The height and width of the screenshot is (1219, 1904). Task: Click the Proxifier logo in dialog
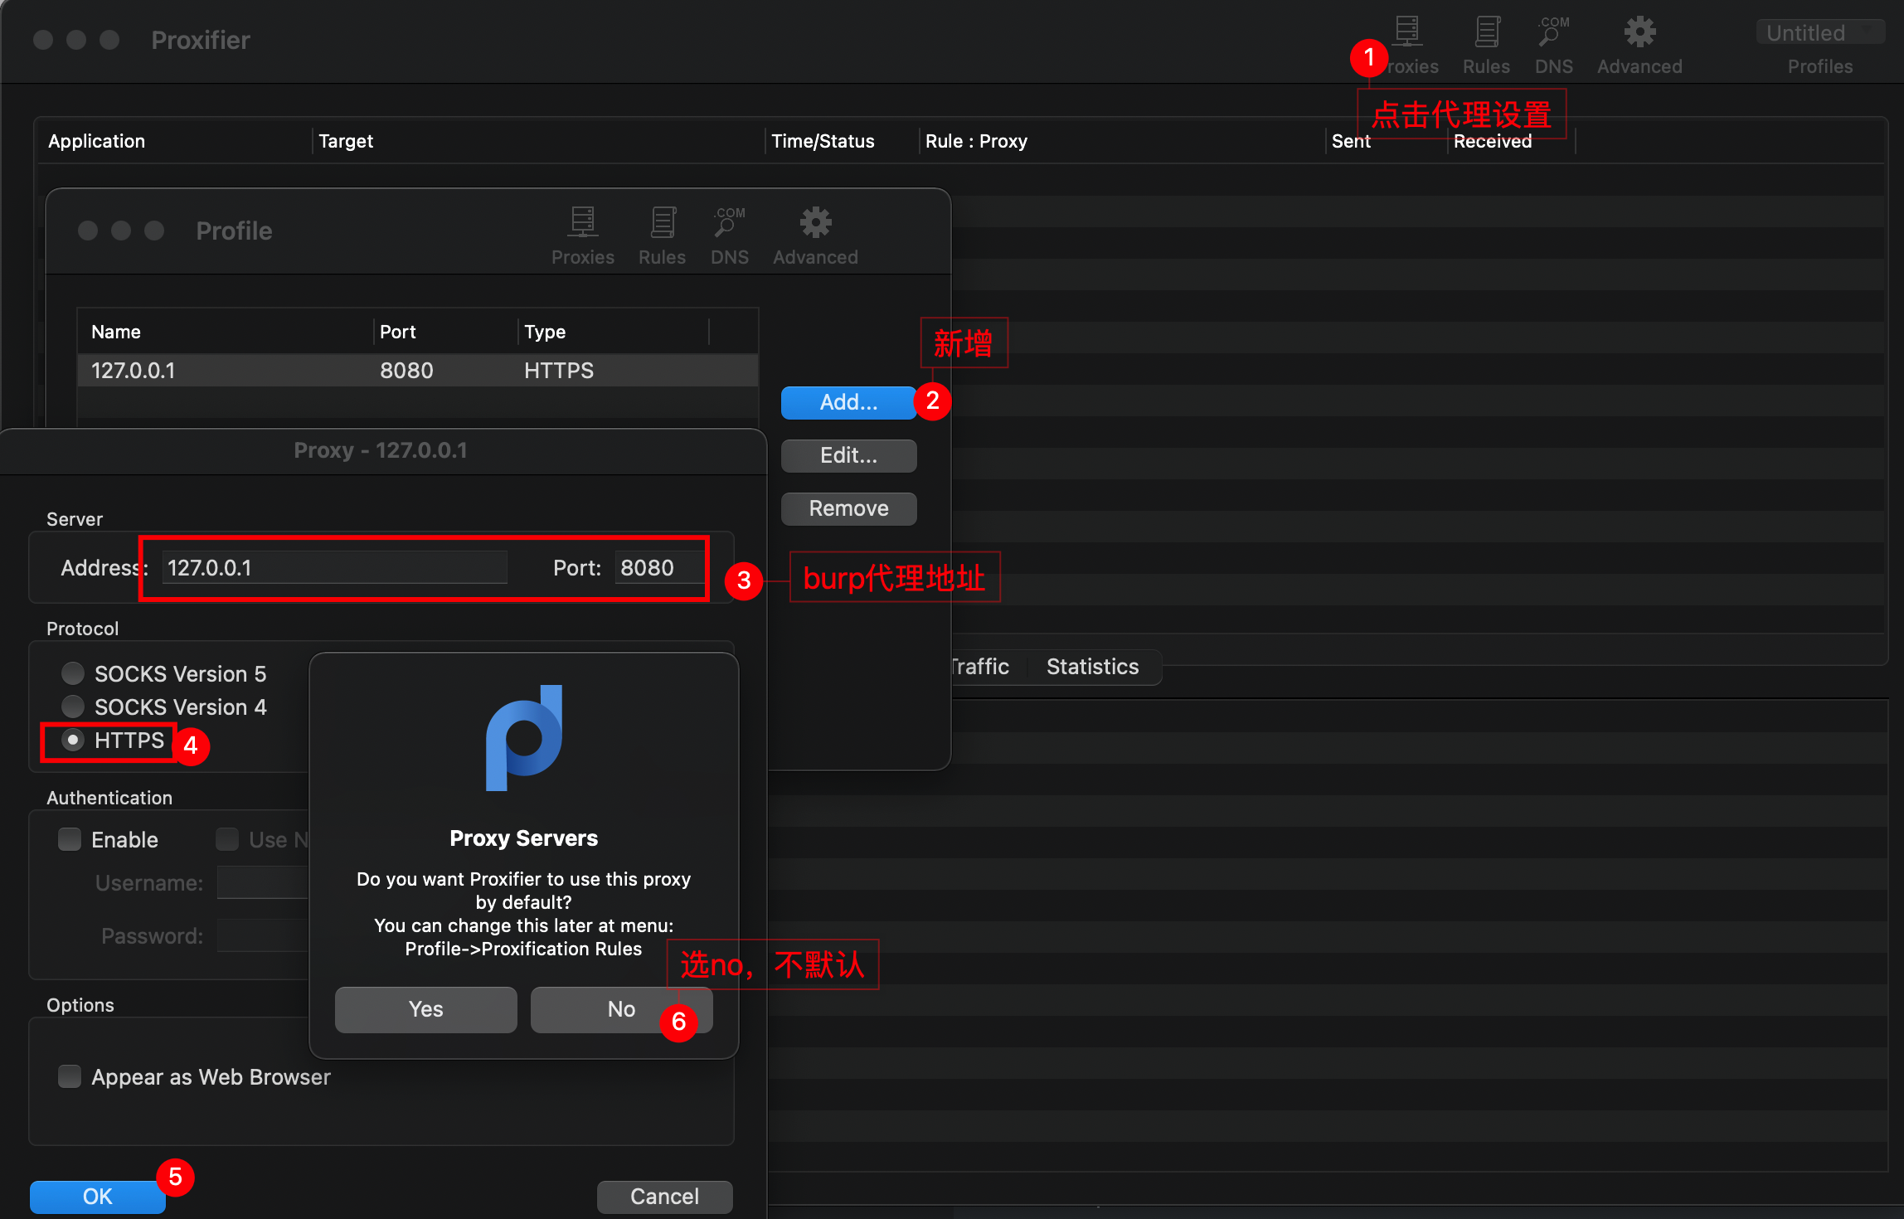point(523,738)
